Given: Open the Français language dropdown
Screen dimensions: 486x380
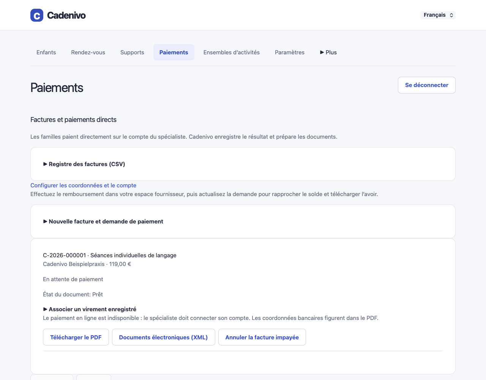Looking at the screenshot, I should coord(438,15).
